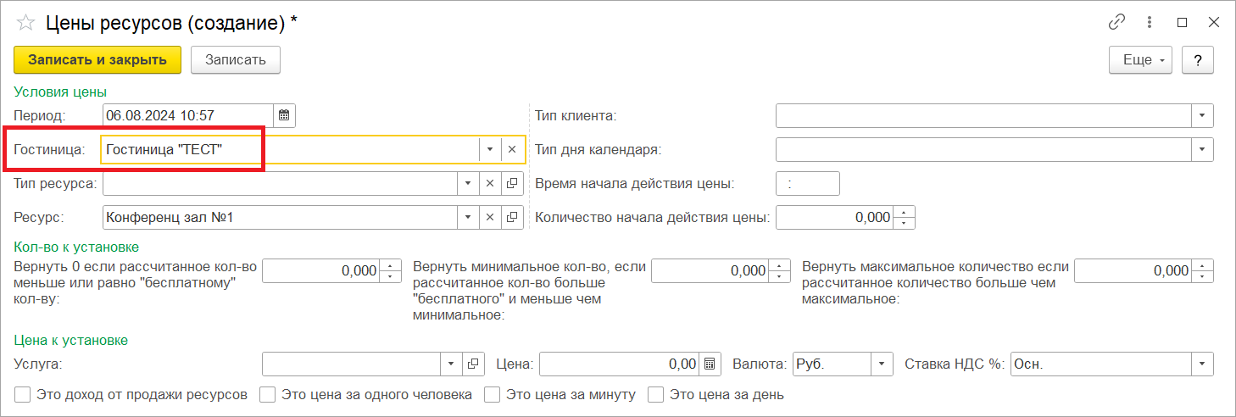Close the Цены ресурсов window
This screenshot has width=1236, height=417.
(x=1213, y=23)
